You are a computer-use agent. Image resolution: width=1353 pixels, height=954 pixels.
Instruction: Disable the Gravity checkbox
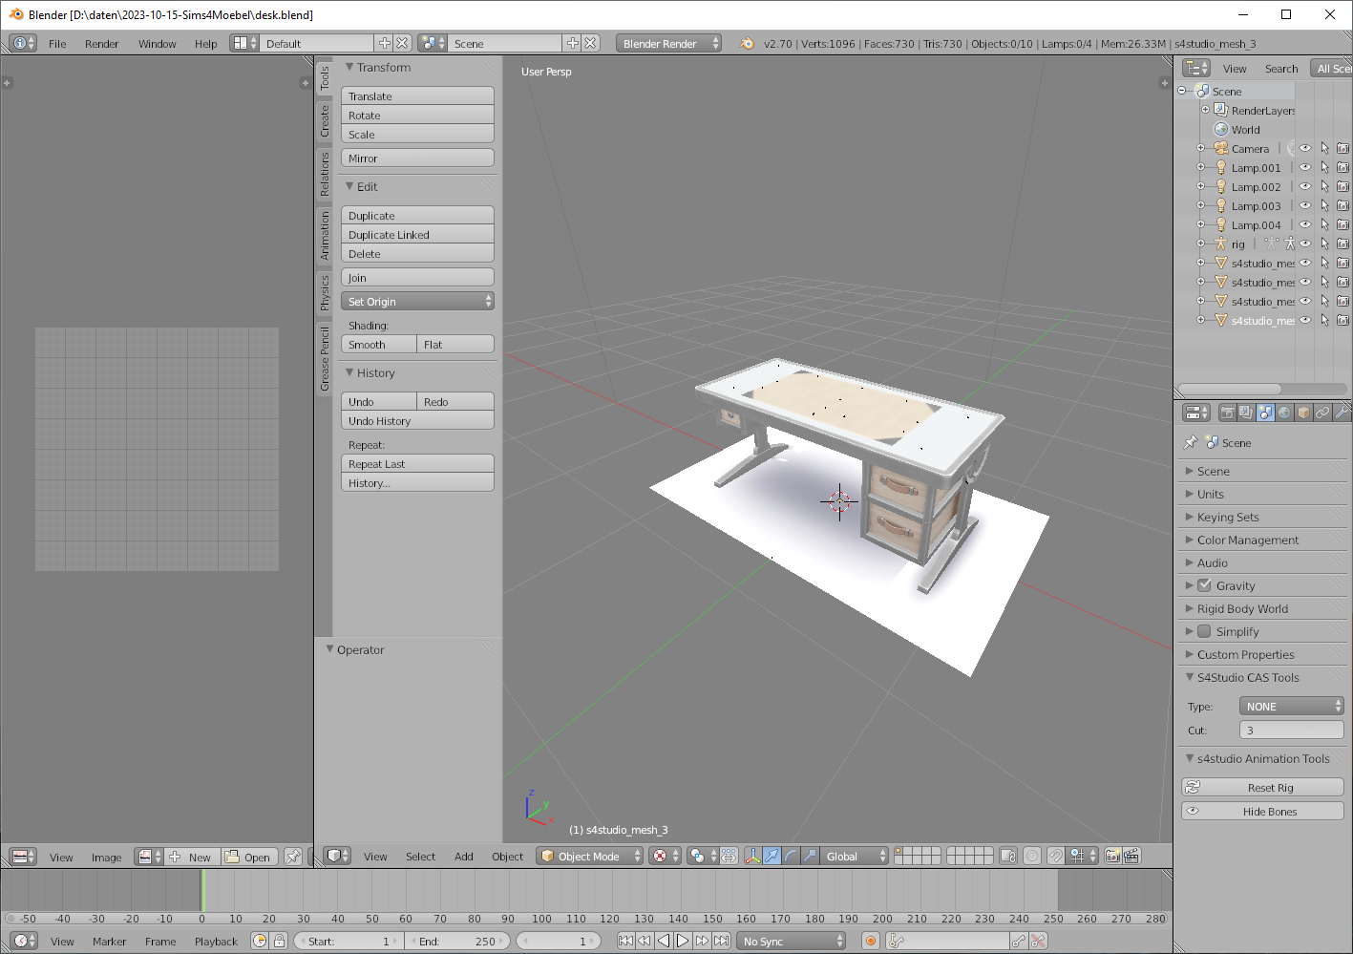click(1204, 585)
